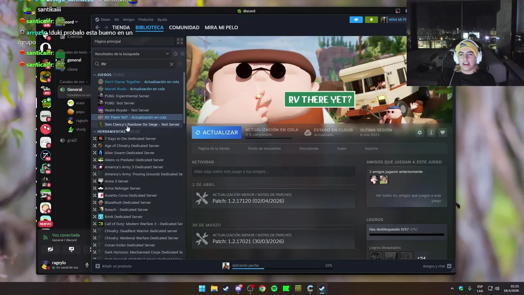This screenshot has height=295, width=524.
Task: Collapse the JUEGOS section
Action: click(95, 75)
